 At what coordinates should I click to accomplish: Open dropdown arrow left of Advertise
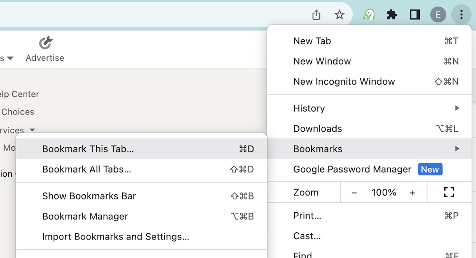click(10, 58)
